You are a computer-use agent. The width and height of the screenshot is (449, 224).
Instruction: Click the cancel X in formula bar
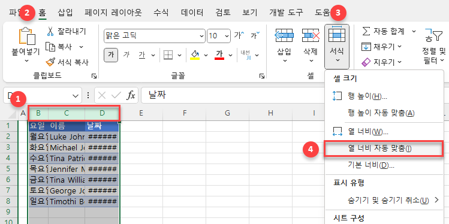102,95
